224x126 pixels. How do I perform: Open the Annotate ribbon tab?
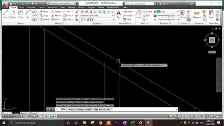pos(31,7)
